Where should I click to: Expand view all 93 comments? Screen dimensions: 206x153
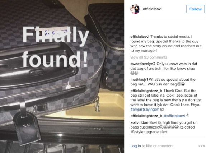click(149, 57)
